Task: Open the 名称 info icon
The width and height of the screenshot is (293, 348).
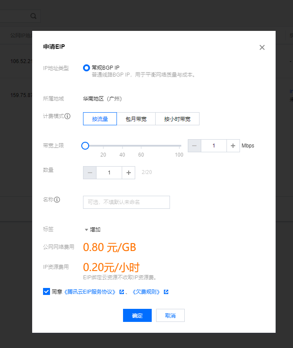Action: tap(57, 200)
